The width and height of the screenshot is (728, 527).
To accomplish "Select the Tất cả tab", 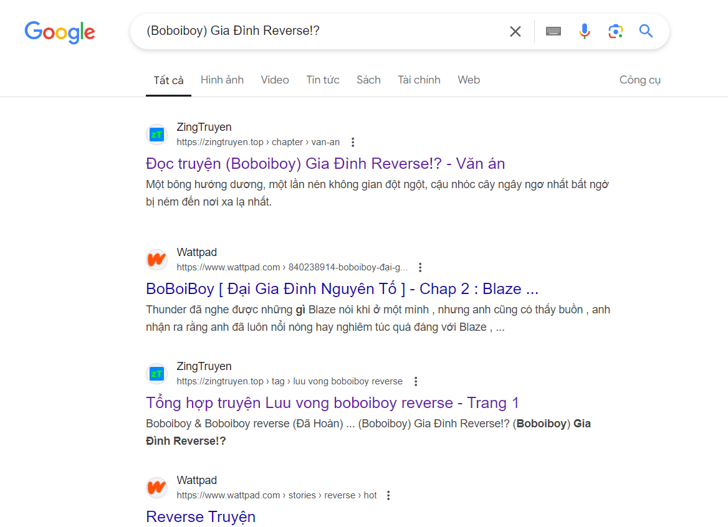I will point(168,80).
